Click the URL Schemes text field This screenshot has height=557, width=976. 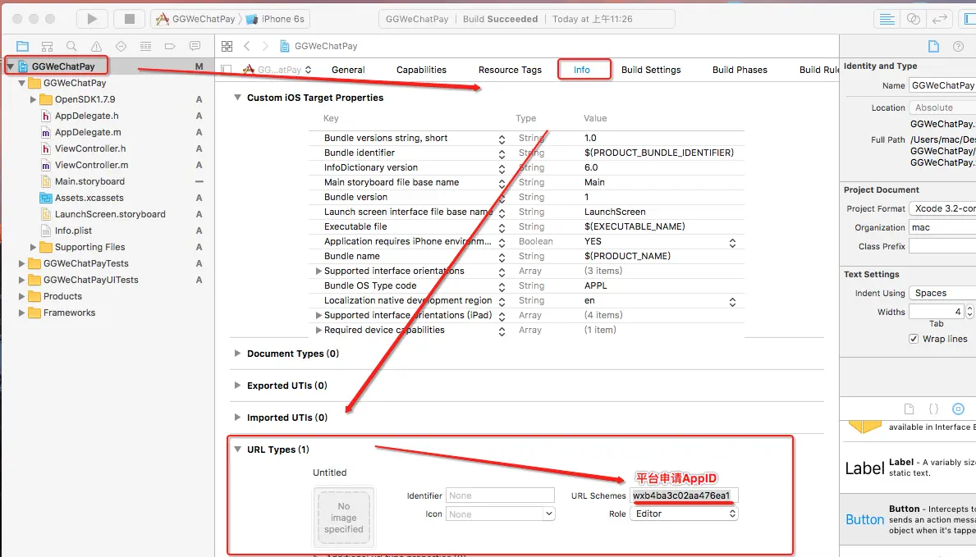point(684,495)
